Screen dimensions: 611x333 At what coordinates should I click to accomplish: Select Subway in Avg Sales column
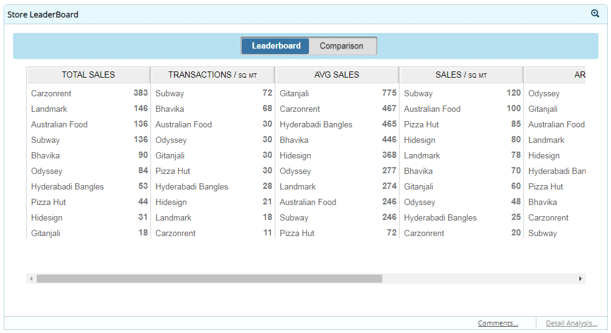click(x=294, y=218)
